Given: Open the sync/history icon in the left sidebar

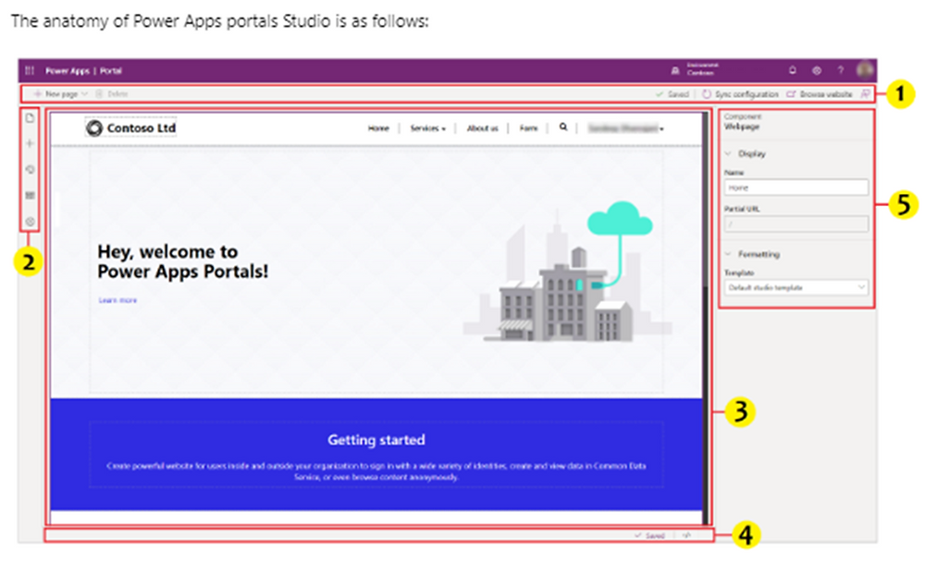Looking at the screenshot, I should [31, 169].
